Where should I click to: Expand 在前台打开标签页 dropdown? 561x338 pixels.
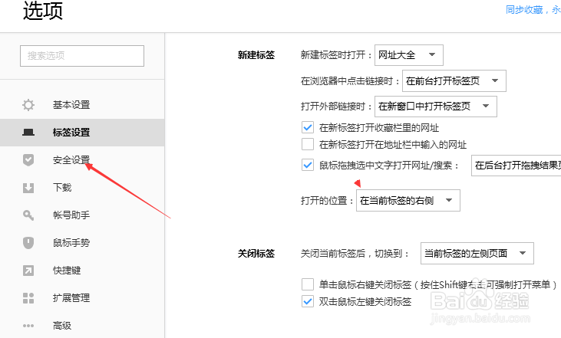point(454,80)
